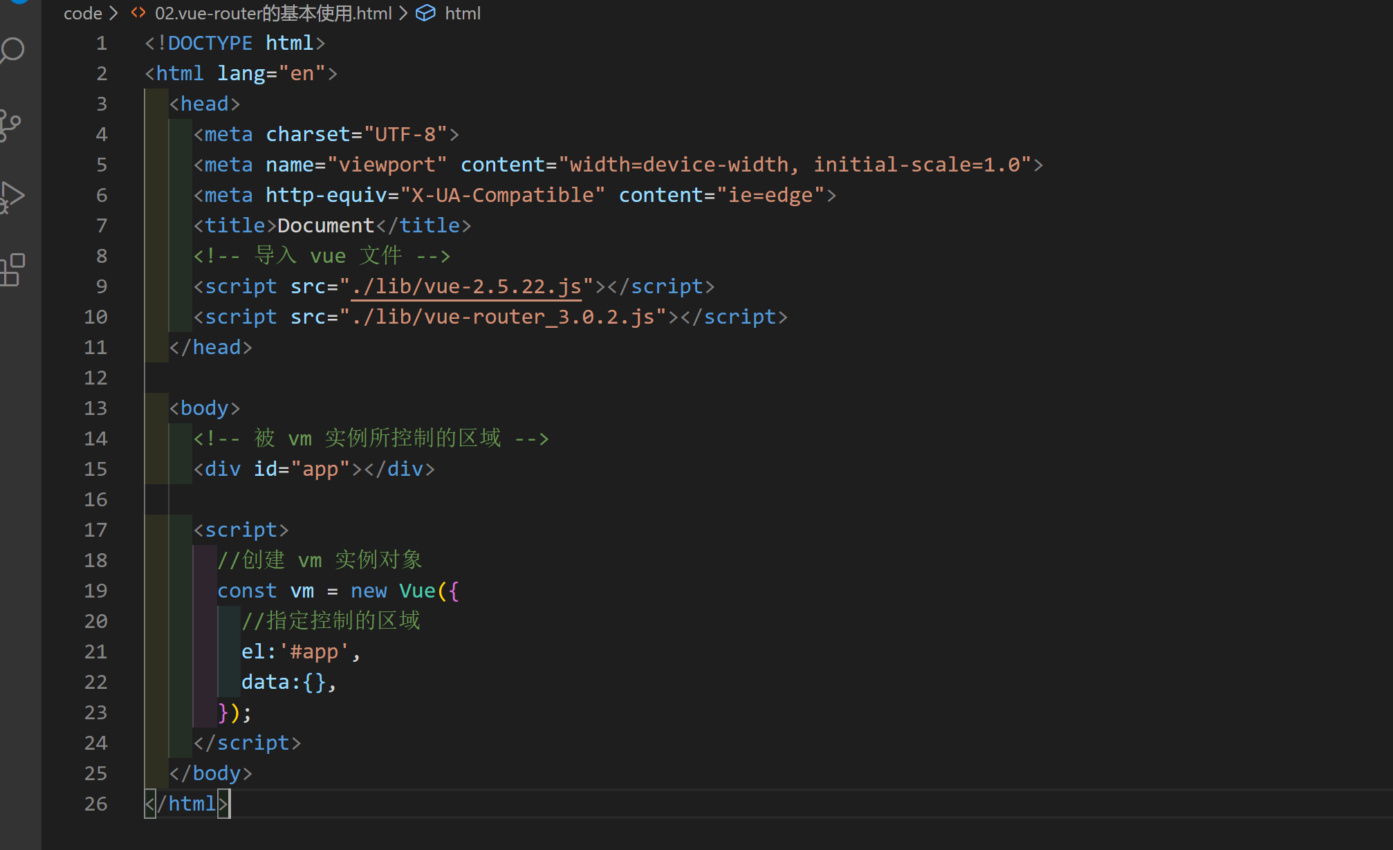Click the closing '</head>' tag
The width and height of the screenshot is (1393, 850).
click(211, 347)
